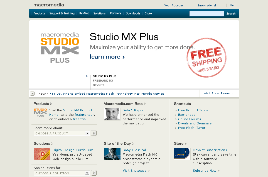Click the Visit Showcase link
The image size is (268, 177).
click(136, 171)
